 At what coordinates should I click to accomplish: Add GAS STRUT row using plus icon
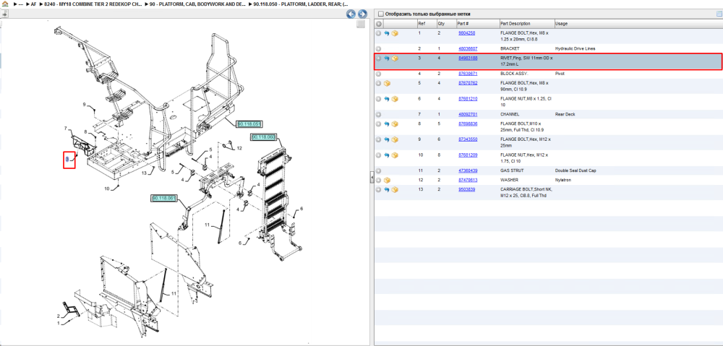coord(379,170)
